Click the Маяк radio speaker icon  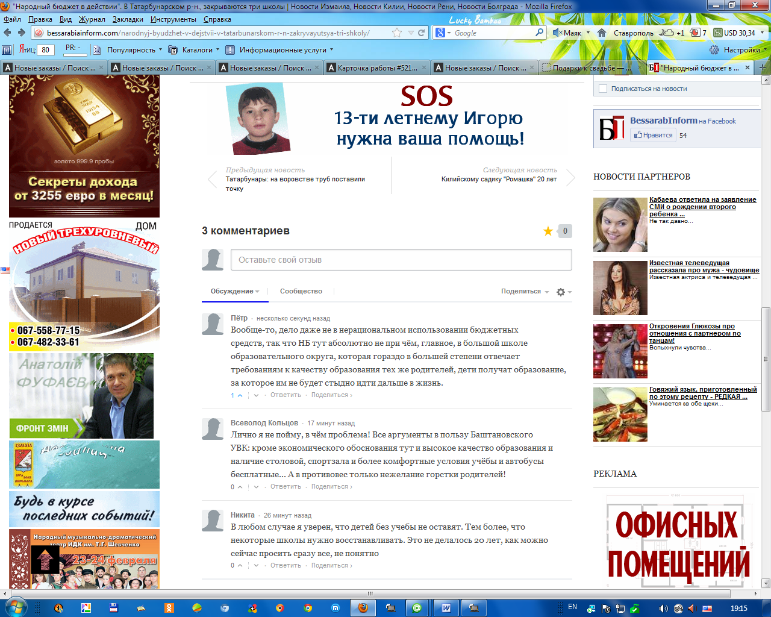pos(557,33)
